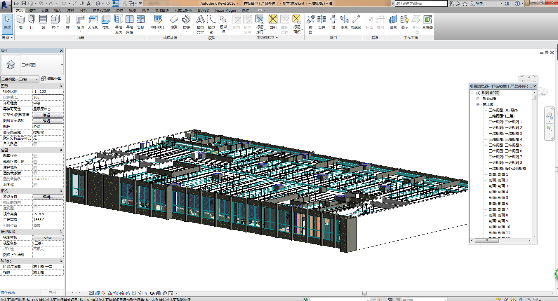Expand the 拆&砌墙 tree node
This screenshot has width=558, height=301.
478,99
